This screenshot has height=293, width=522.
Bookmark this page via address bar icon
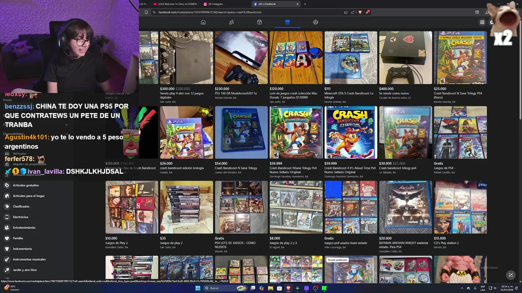point(146,12)
